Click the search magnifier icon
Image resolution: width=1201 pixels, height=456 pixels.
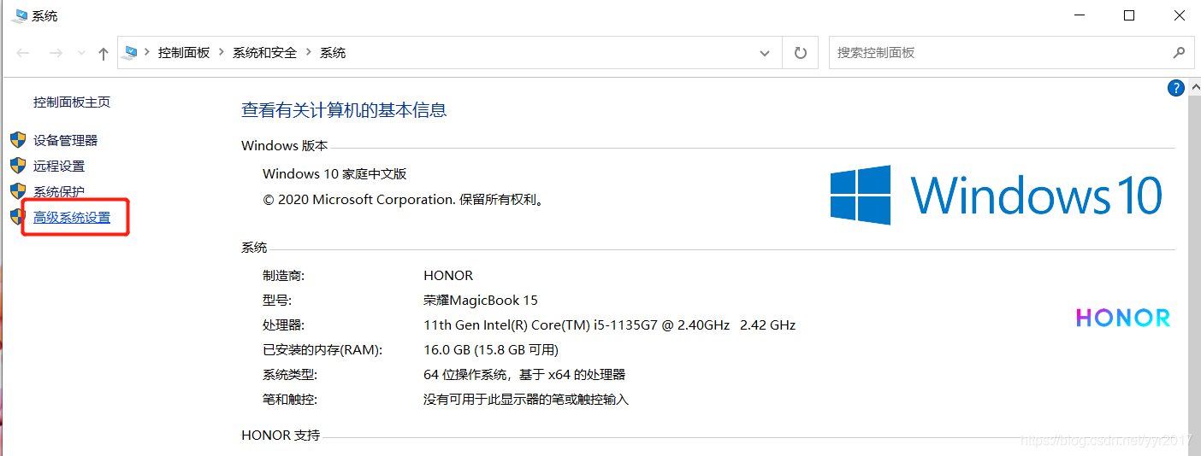[1179, 53]
